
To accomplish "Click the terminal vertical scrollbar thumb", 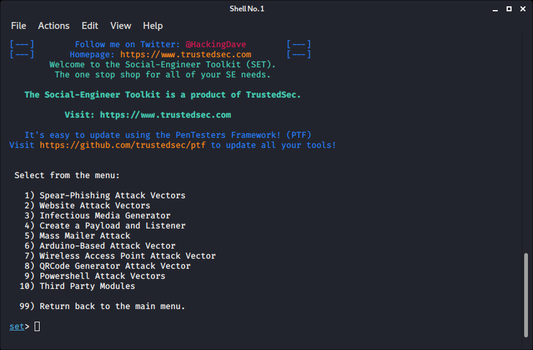I will pos(526,295).
